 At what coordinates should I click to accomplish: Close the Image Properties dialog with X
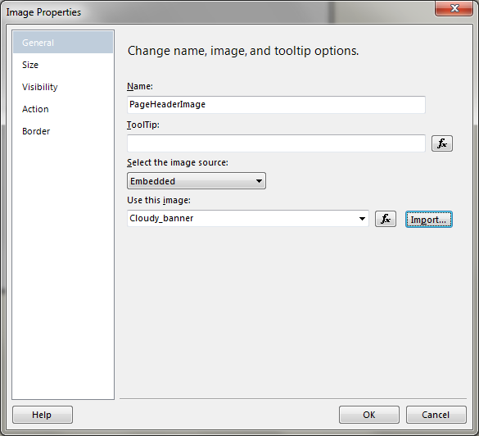click(454, 8)
